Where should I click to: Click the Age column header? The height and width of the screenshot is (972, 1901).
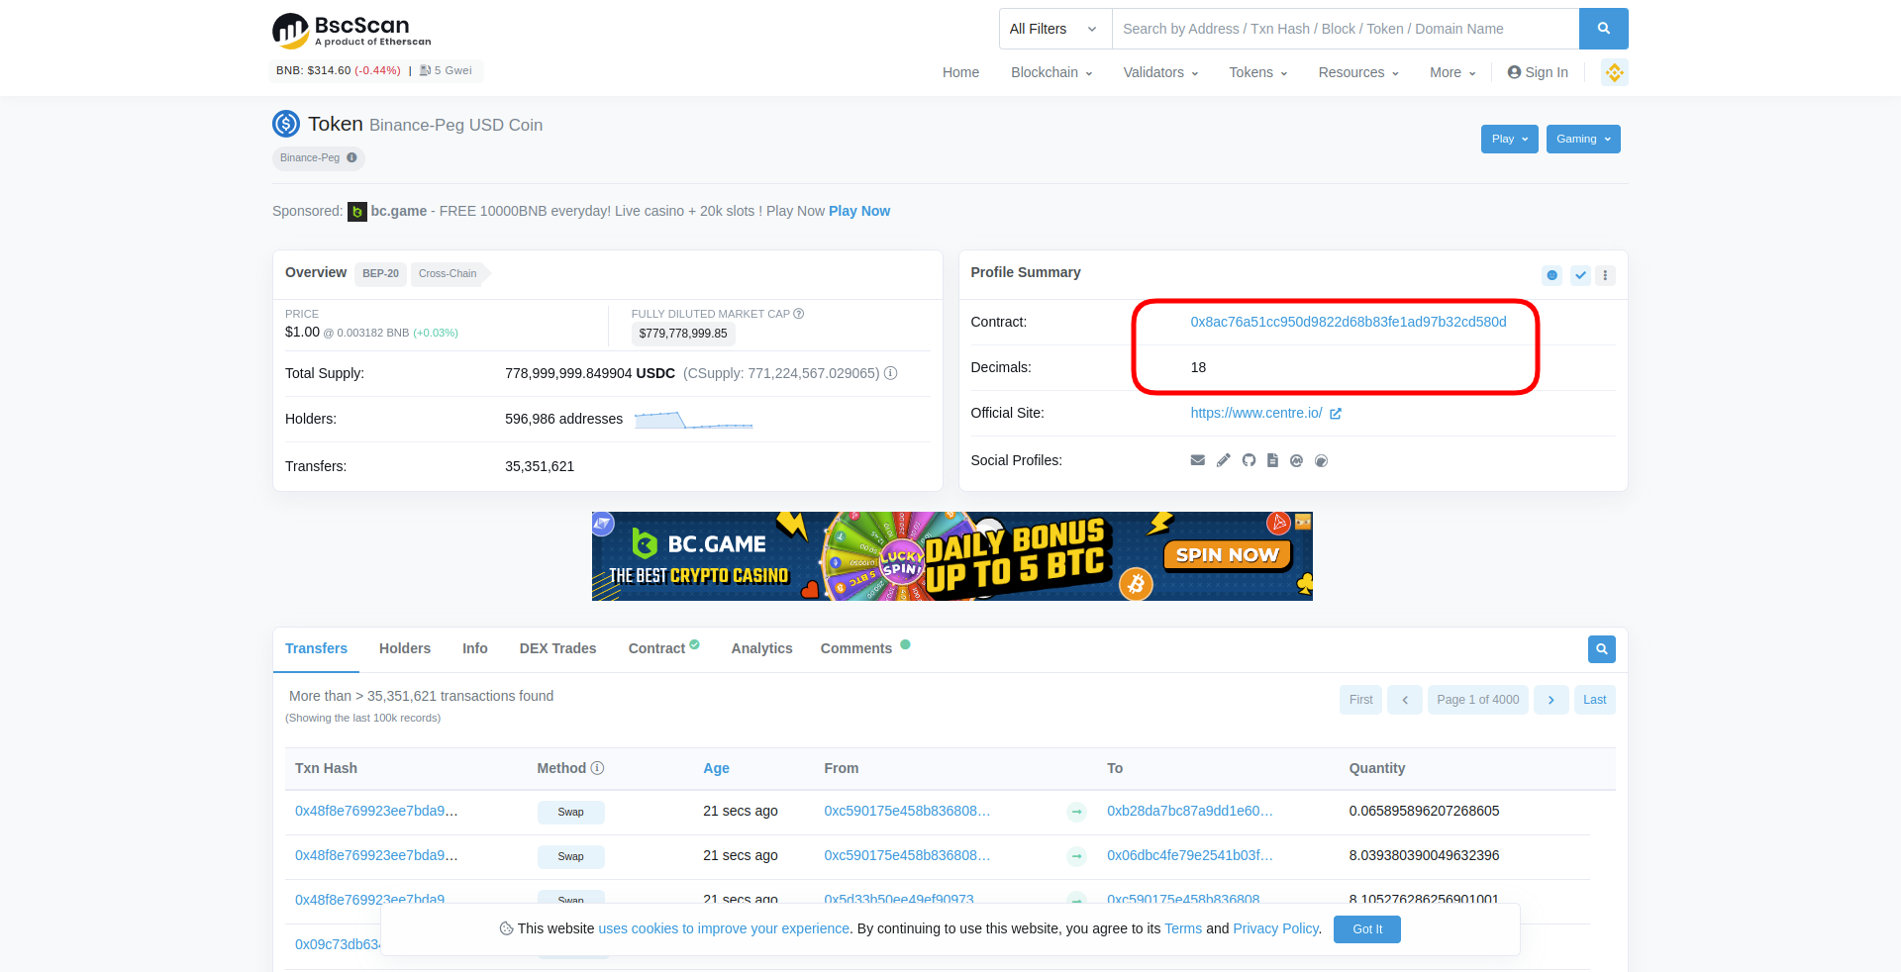click(716, 768)
